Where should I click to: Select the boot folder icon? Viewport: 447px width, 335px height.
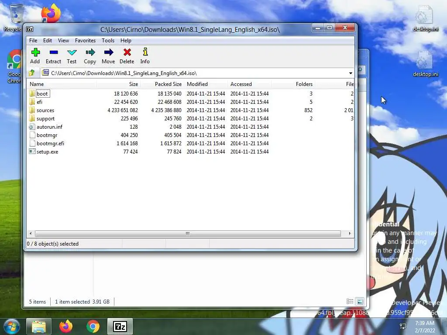coord(32,93)
